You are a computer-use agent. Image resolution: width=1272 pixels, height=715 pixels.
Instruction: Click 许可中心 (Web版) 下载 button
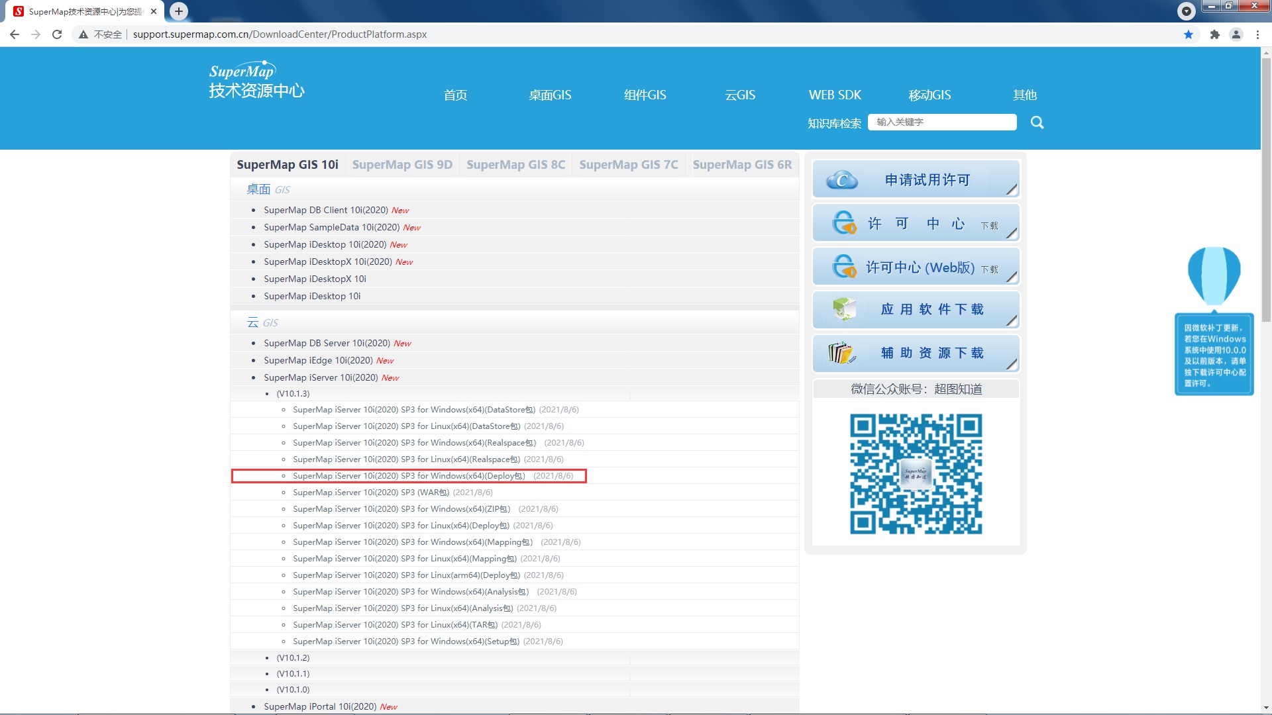point(916,267)
